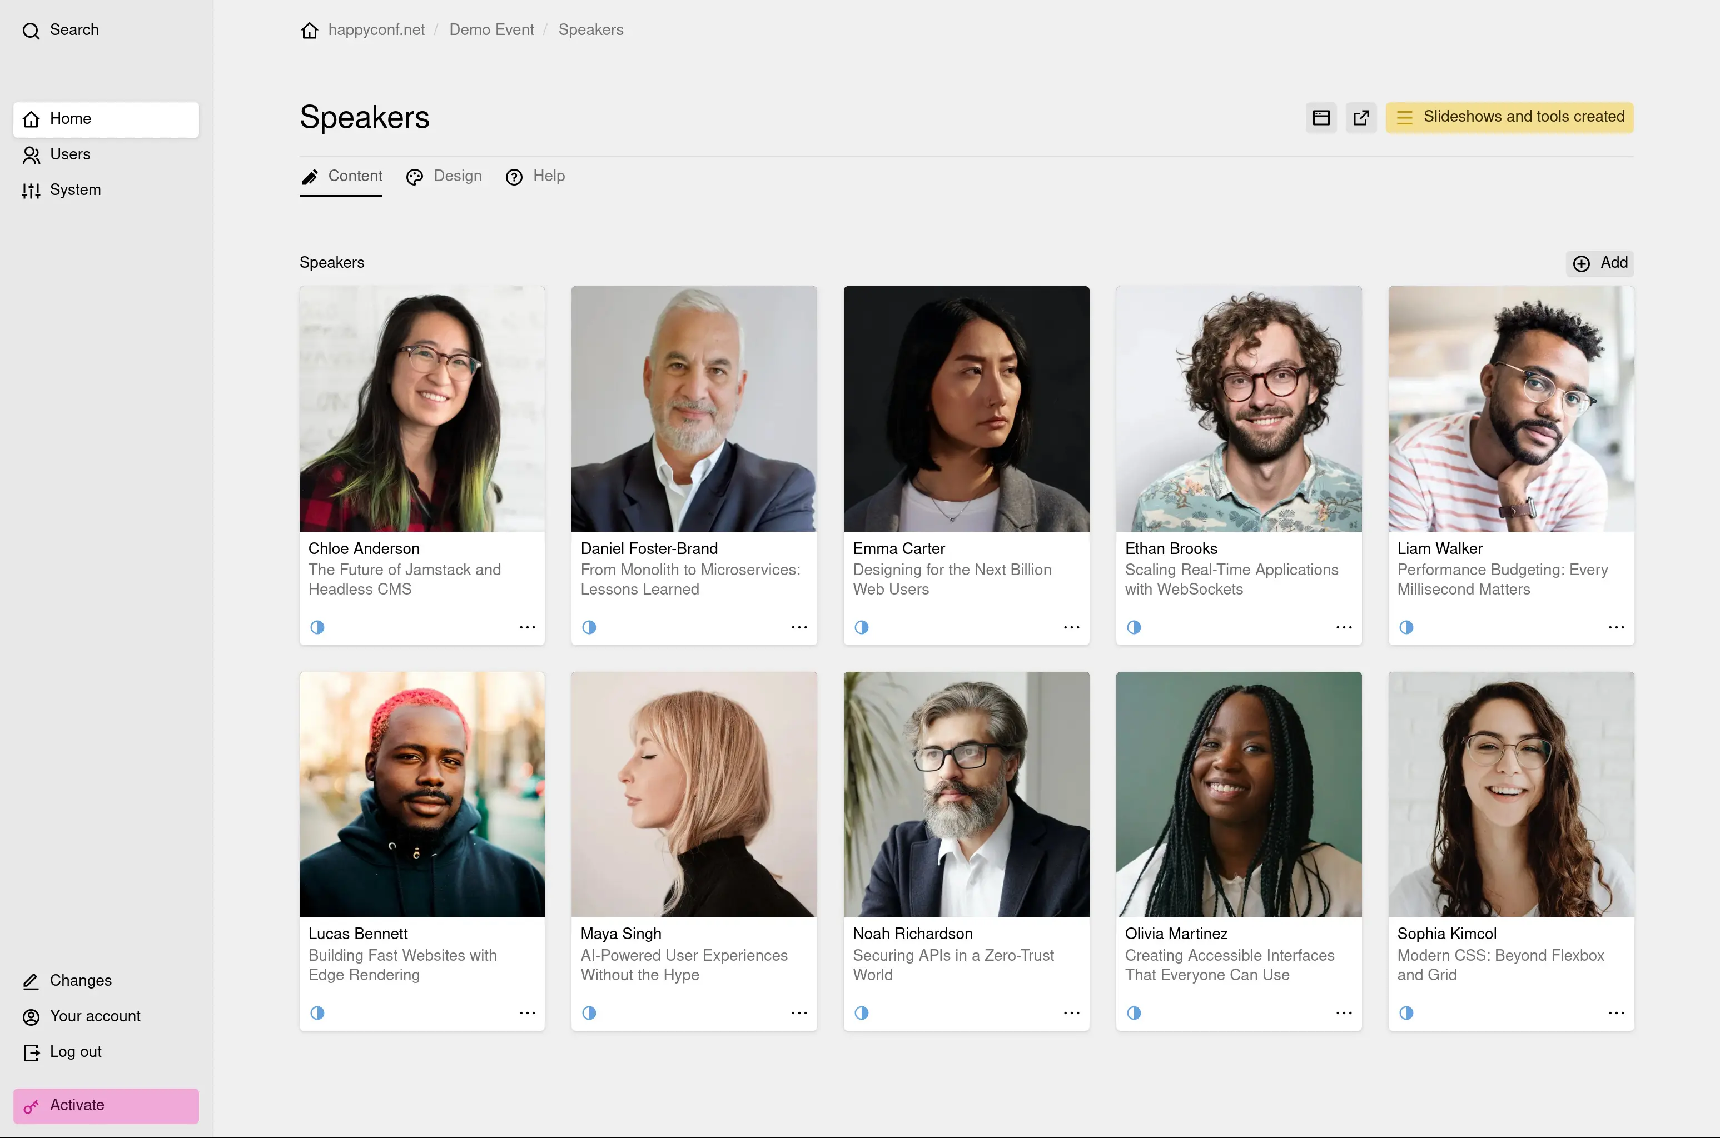The height and width of the screenshot is (1138, 1720).
Task: Open the three-dot menu for Noah Richardson
Action: click(1071, 1012)
